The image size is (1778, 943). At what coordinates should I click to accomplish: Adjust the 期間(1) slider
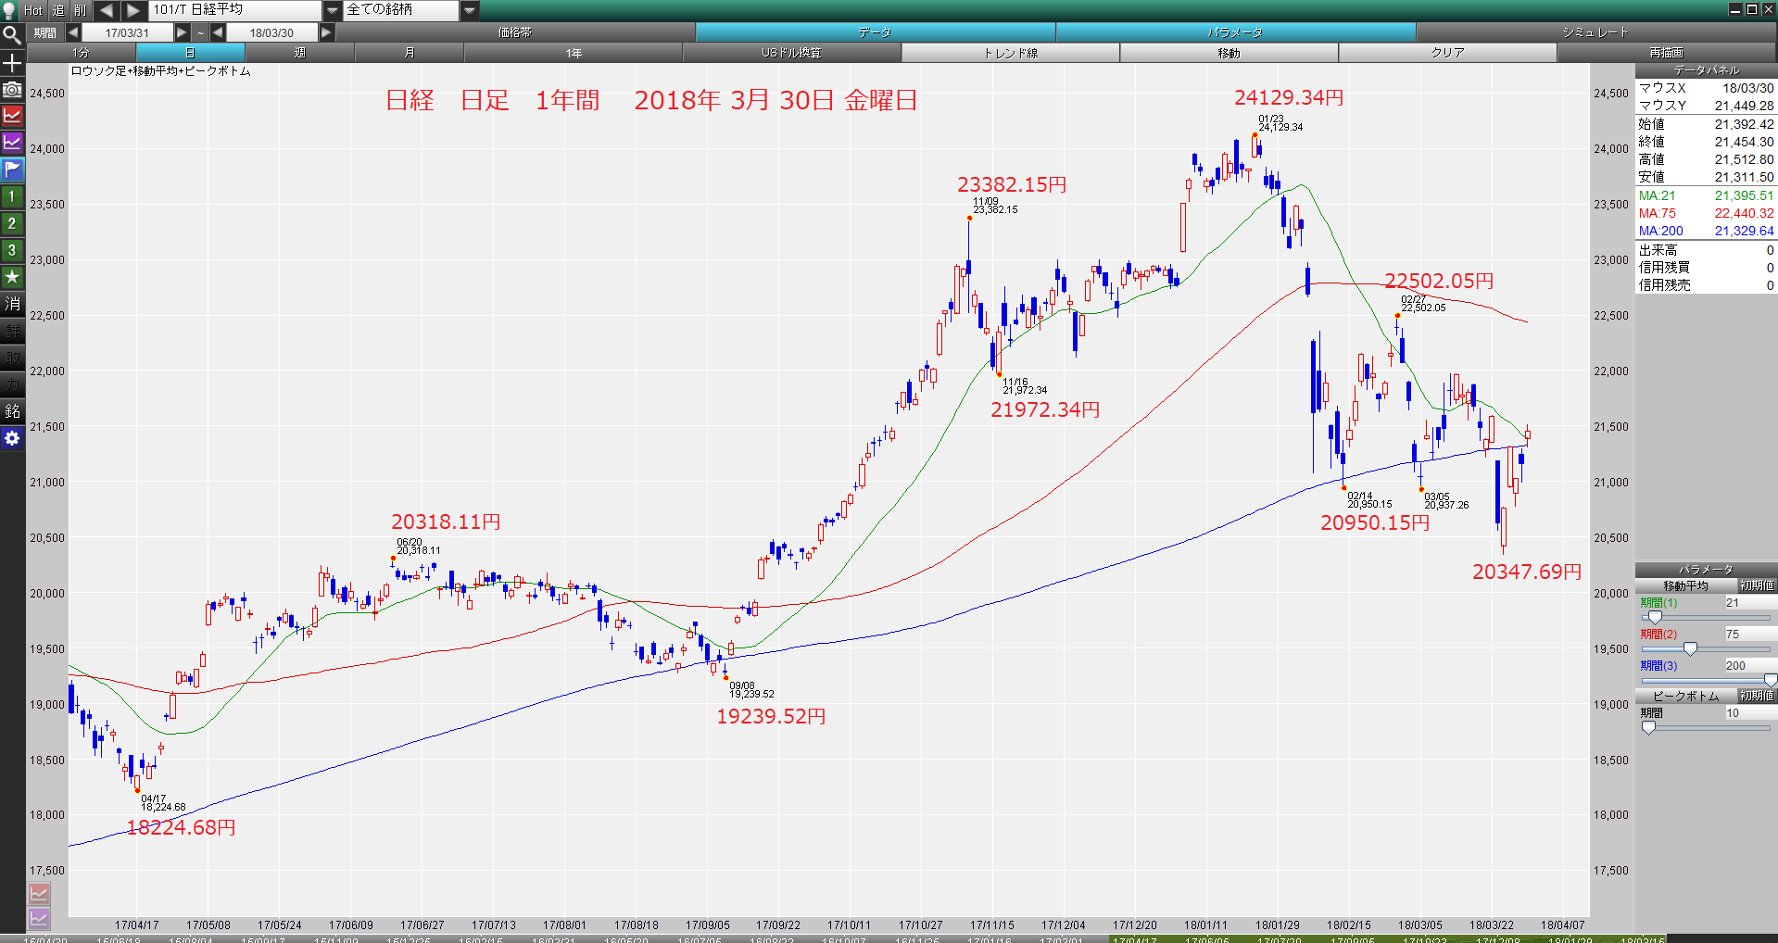pyautogui.click(x=1655, y=617)
